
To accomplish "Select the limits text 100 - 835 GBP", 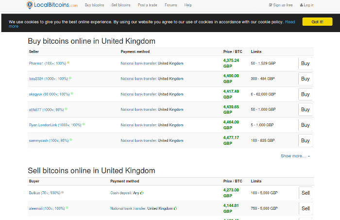I will point(263,141).
